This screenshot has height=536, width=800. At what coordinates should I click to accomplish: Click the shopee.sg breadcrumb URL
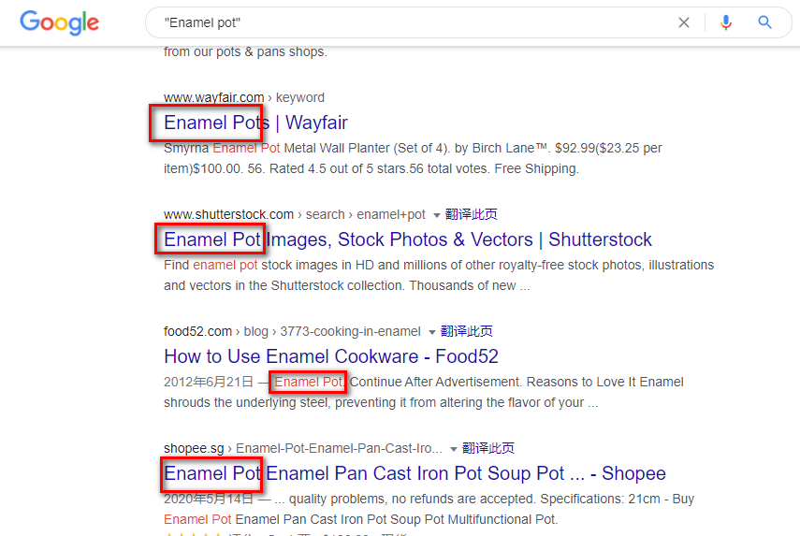(302, 448)
